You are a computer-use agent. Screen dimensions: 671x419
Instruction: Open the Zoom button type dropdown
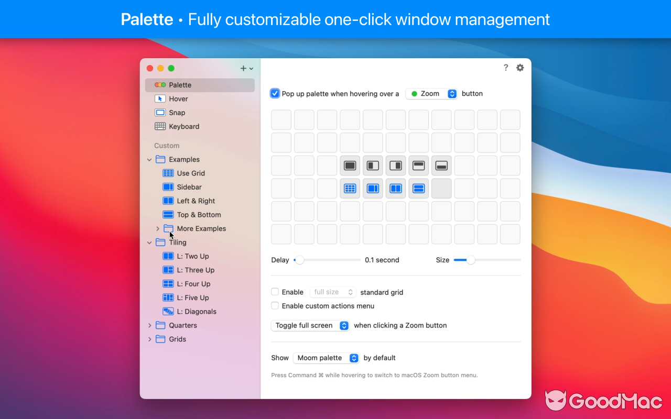pos(432,94)
